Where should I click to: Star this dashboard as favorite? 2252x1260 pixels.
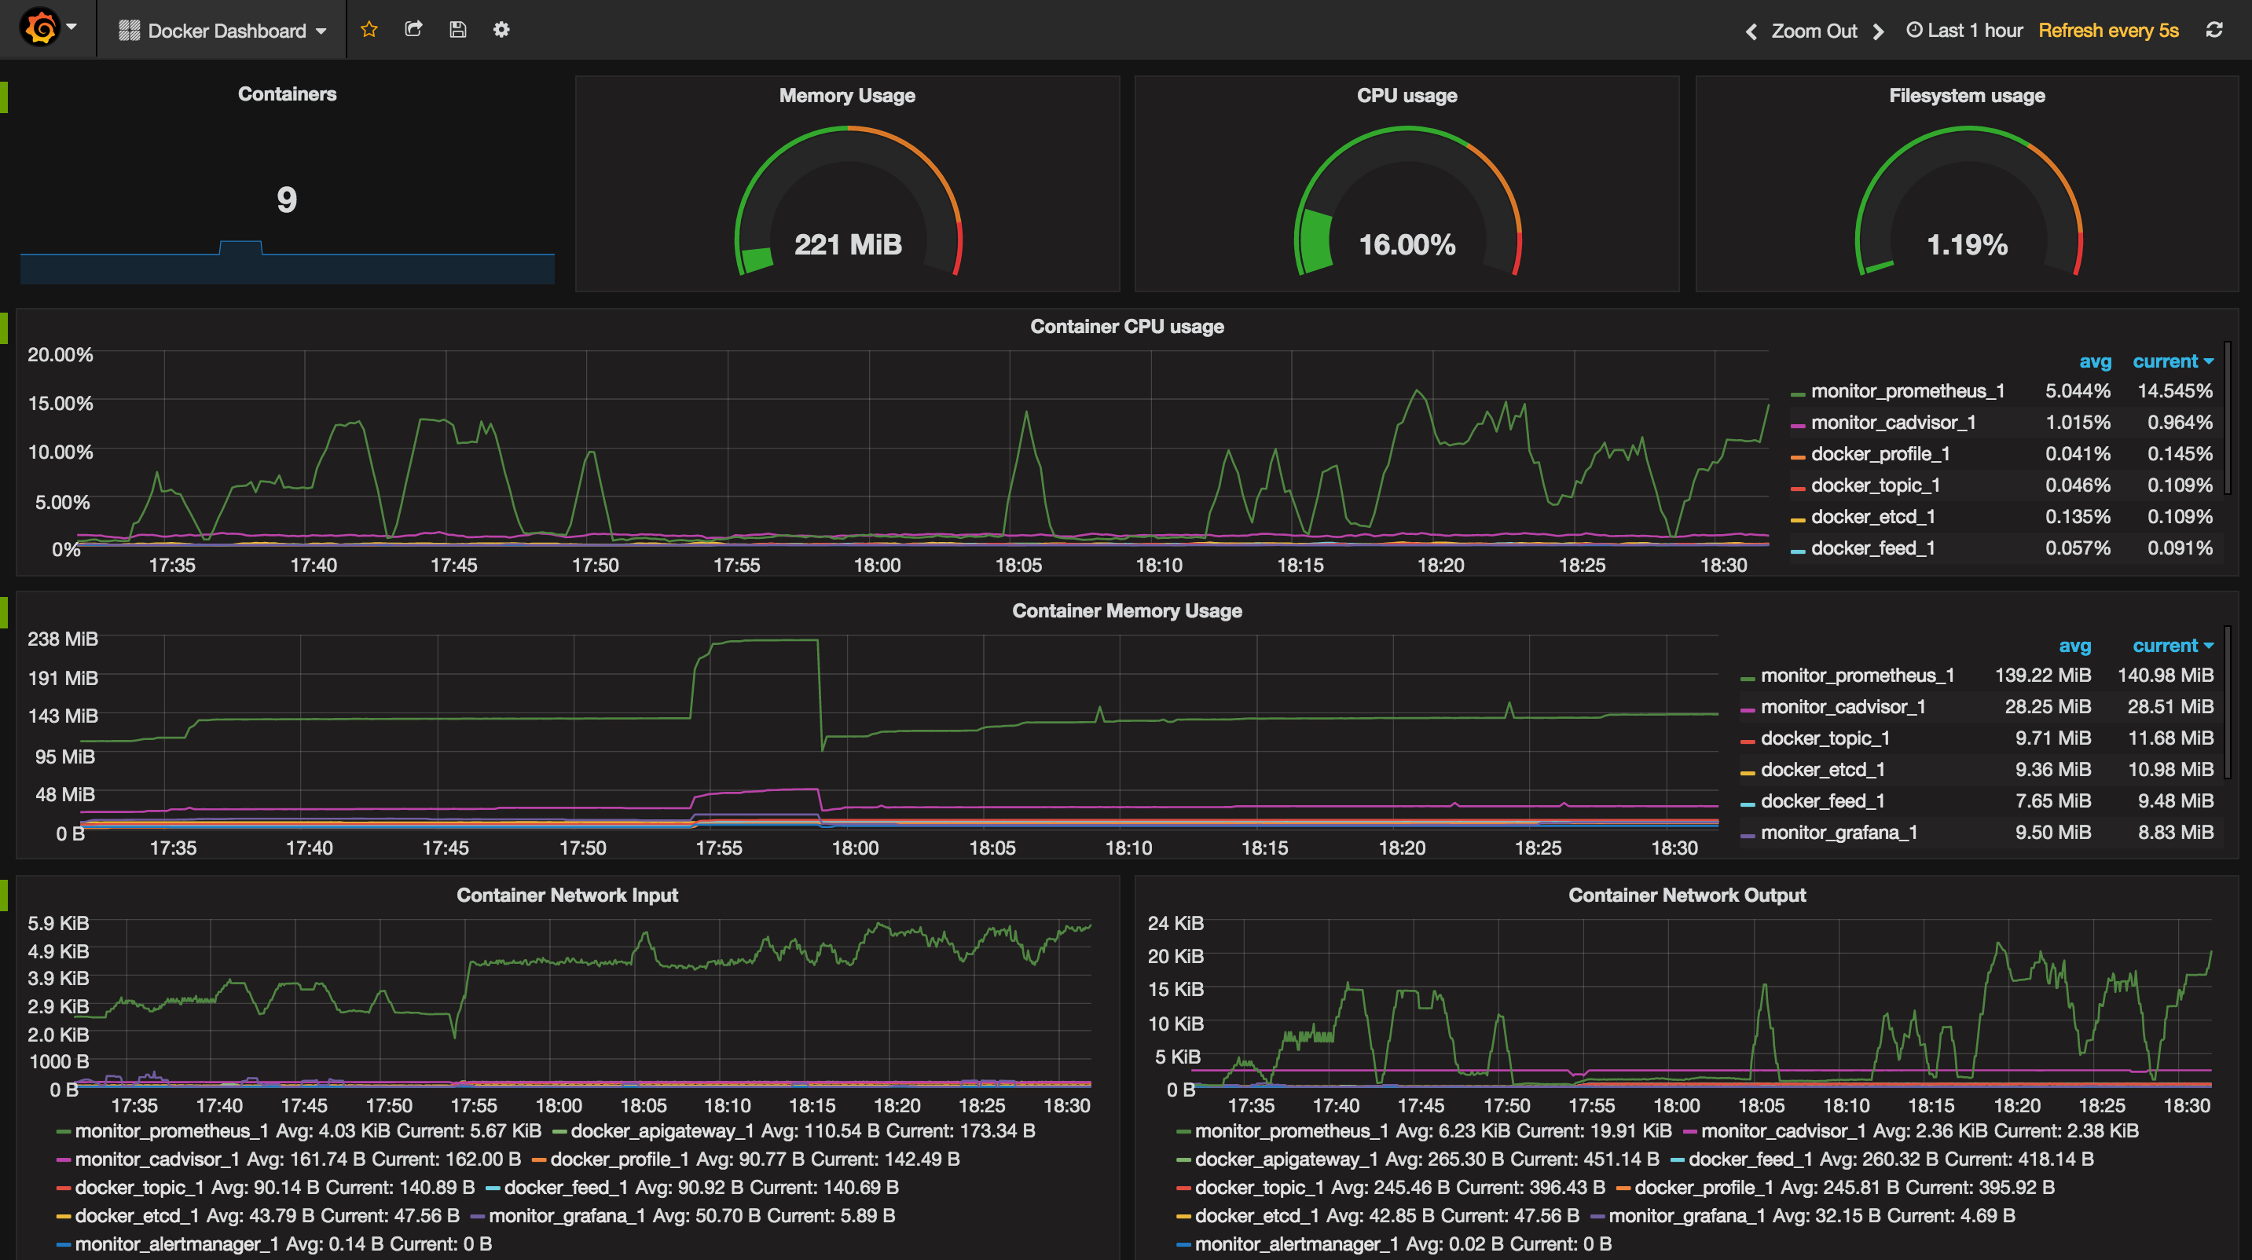point(369,30)
